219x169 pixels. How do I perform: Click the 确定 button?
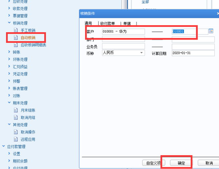click(181, 163)
